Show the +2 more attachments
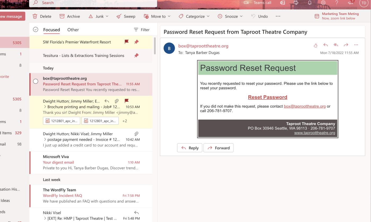The width and height of the screenshot is (371, 222). pyautogui.click(x=125, y=121)
